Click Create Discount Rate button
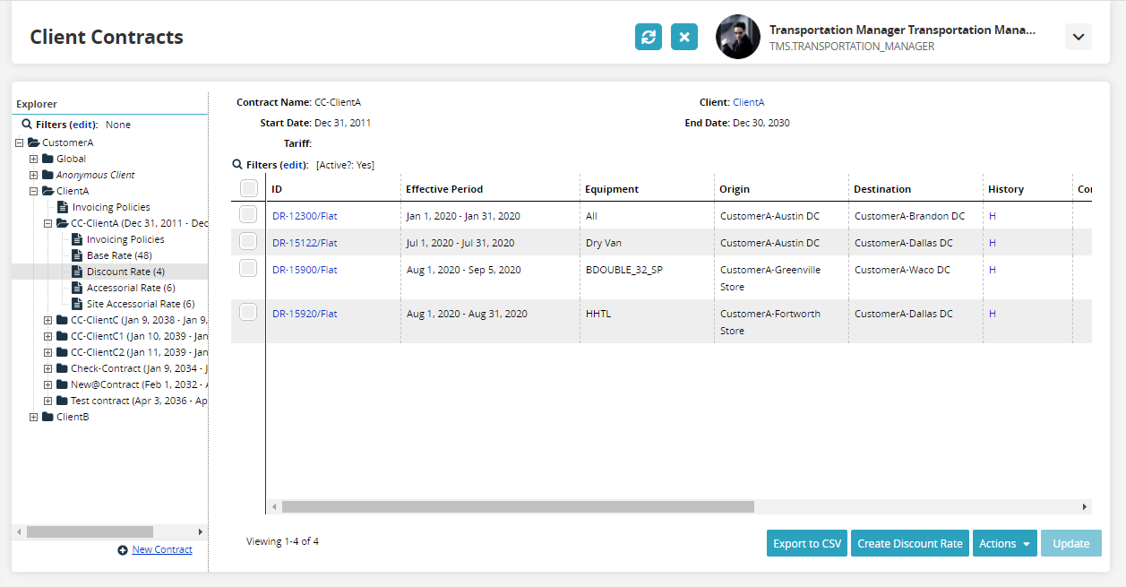1126x587 pixels. (x=910, y=543)
